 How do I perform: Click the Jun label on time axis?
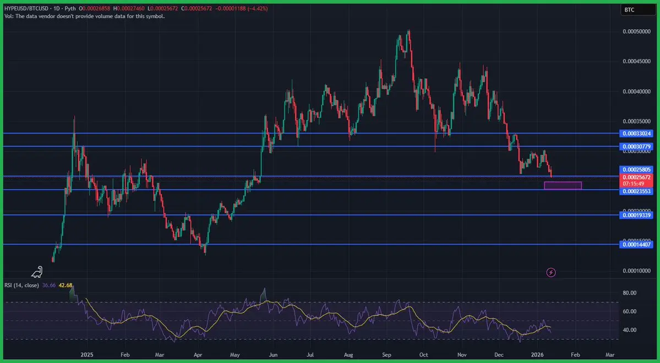[273, 355]
